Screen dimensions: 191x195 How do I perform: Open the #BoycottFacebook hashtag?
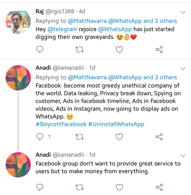pos(61,124)
